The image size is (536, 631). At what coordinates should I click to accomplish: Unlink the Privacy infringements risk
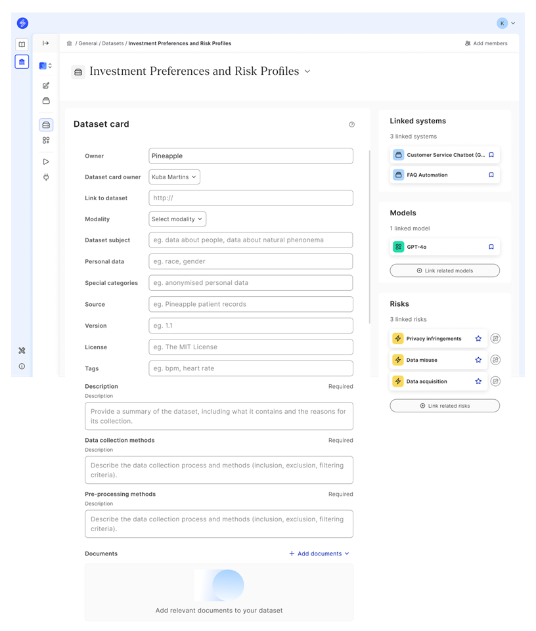[x=495, y=339]
